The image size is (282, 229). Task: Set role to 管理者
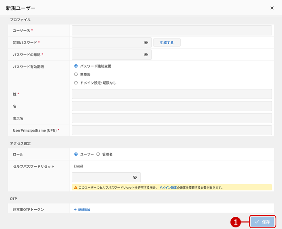pos(98,154)
